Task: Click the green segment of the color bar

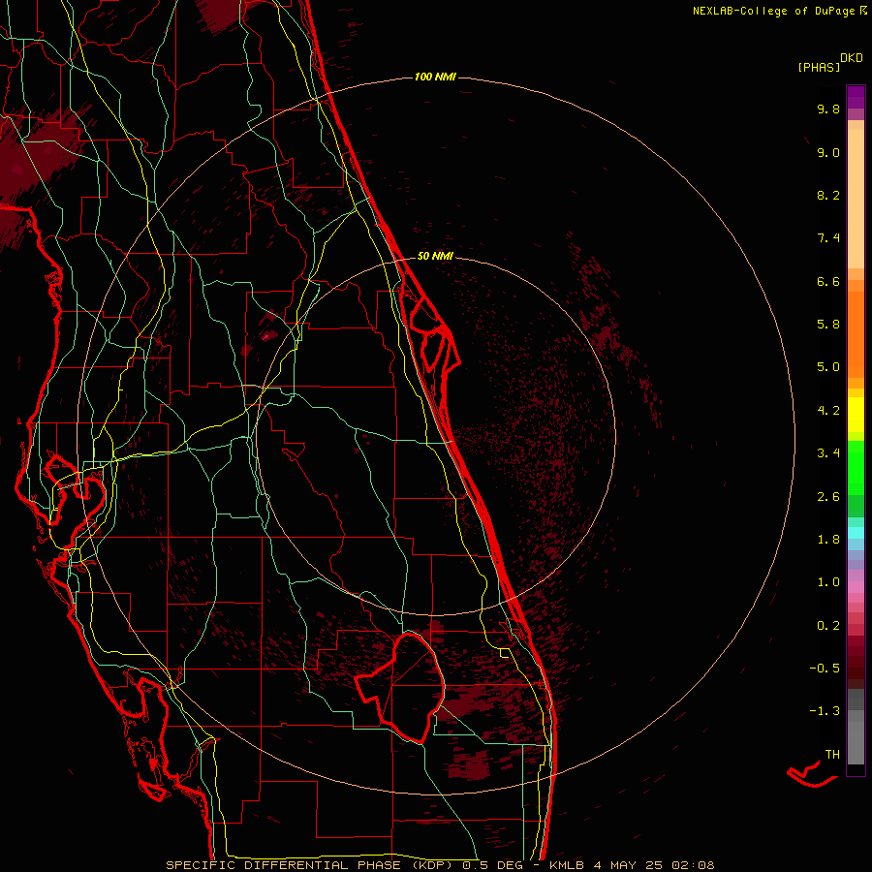Action: [856, 467]
